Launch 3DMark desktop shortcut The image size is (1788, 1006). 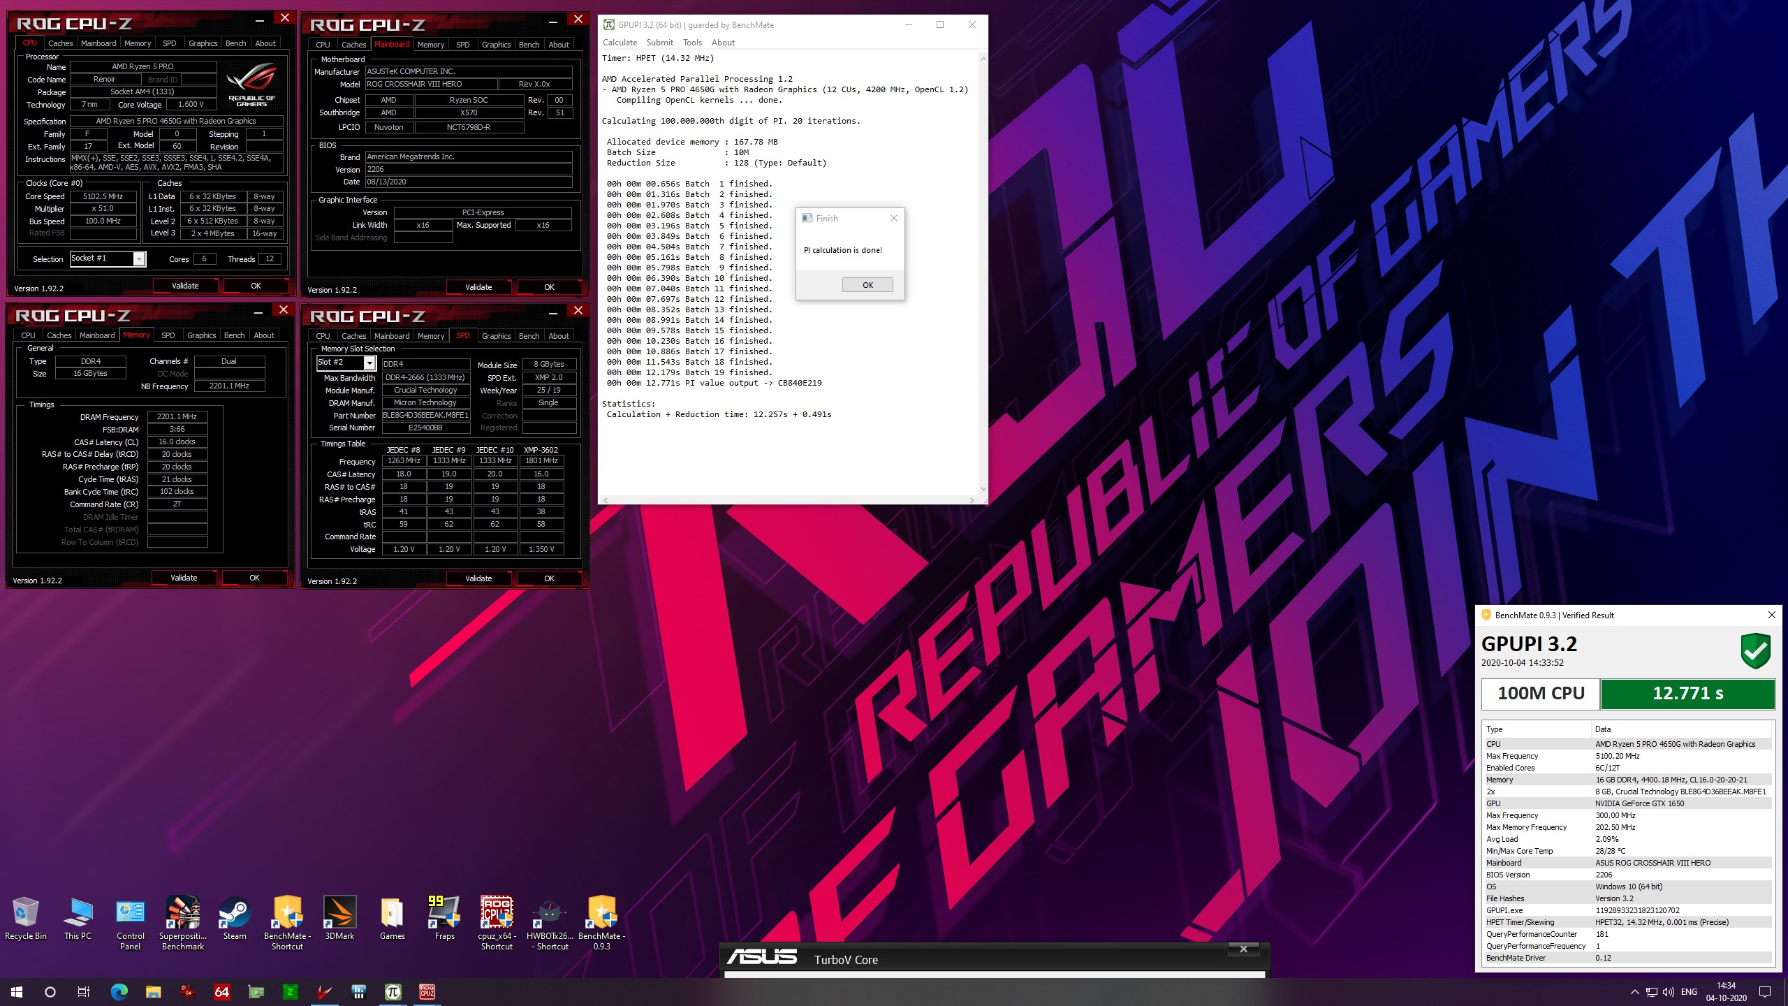click(x=339, y=919)
